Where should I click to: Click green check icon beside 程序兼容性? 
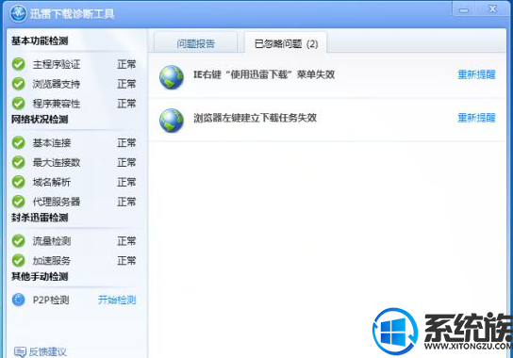[x=19, y=104]
